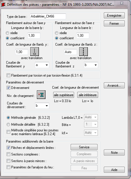Open Service limits button
Image resolution: width=131 pixels, height=179 pixels.
(84, 147)
